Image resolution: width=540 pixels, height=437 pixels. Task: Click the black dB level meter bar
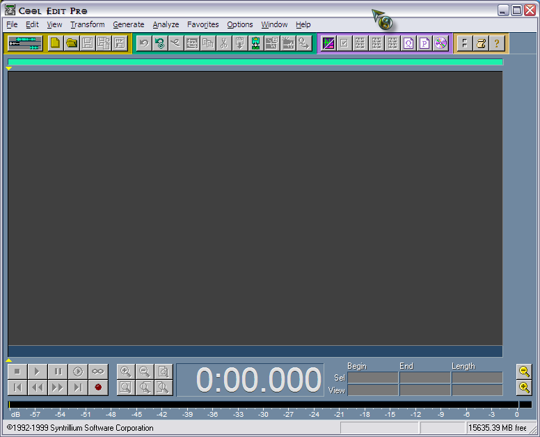pyautogui.click(x=270, y=404)
